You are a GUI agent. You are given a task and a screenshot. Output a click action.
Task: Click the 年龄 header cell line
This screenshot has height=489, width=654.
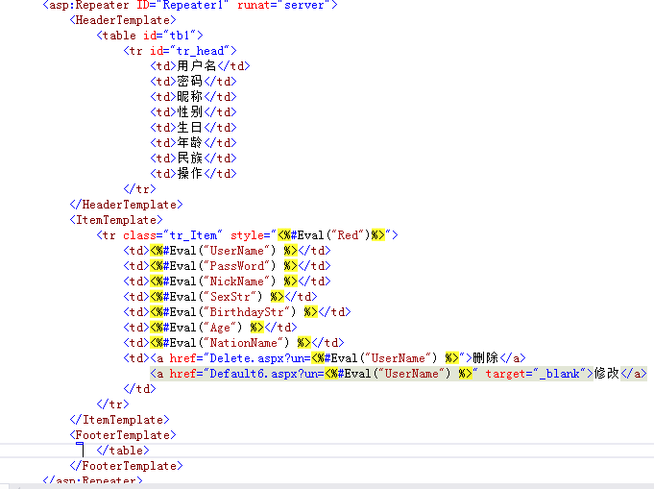coord(193,143)
